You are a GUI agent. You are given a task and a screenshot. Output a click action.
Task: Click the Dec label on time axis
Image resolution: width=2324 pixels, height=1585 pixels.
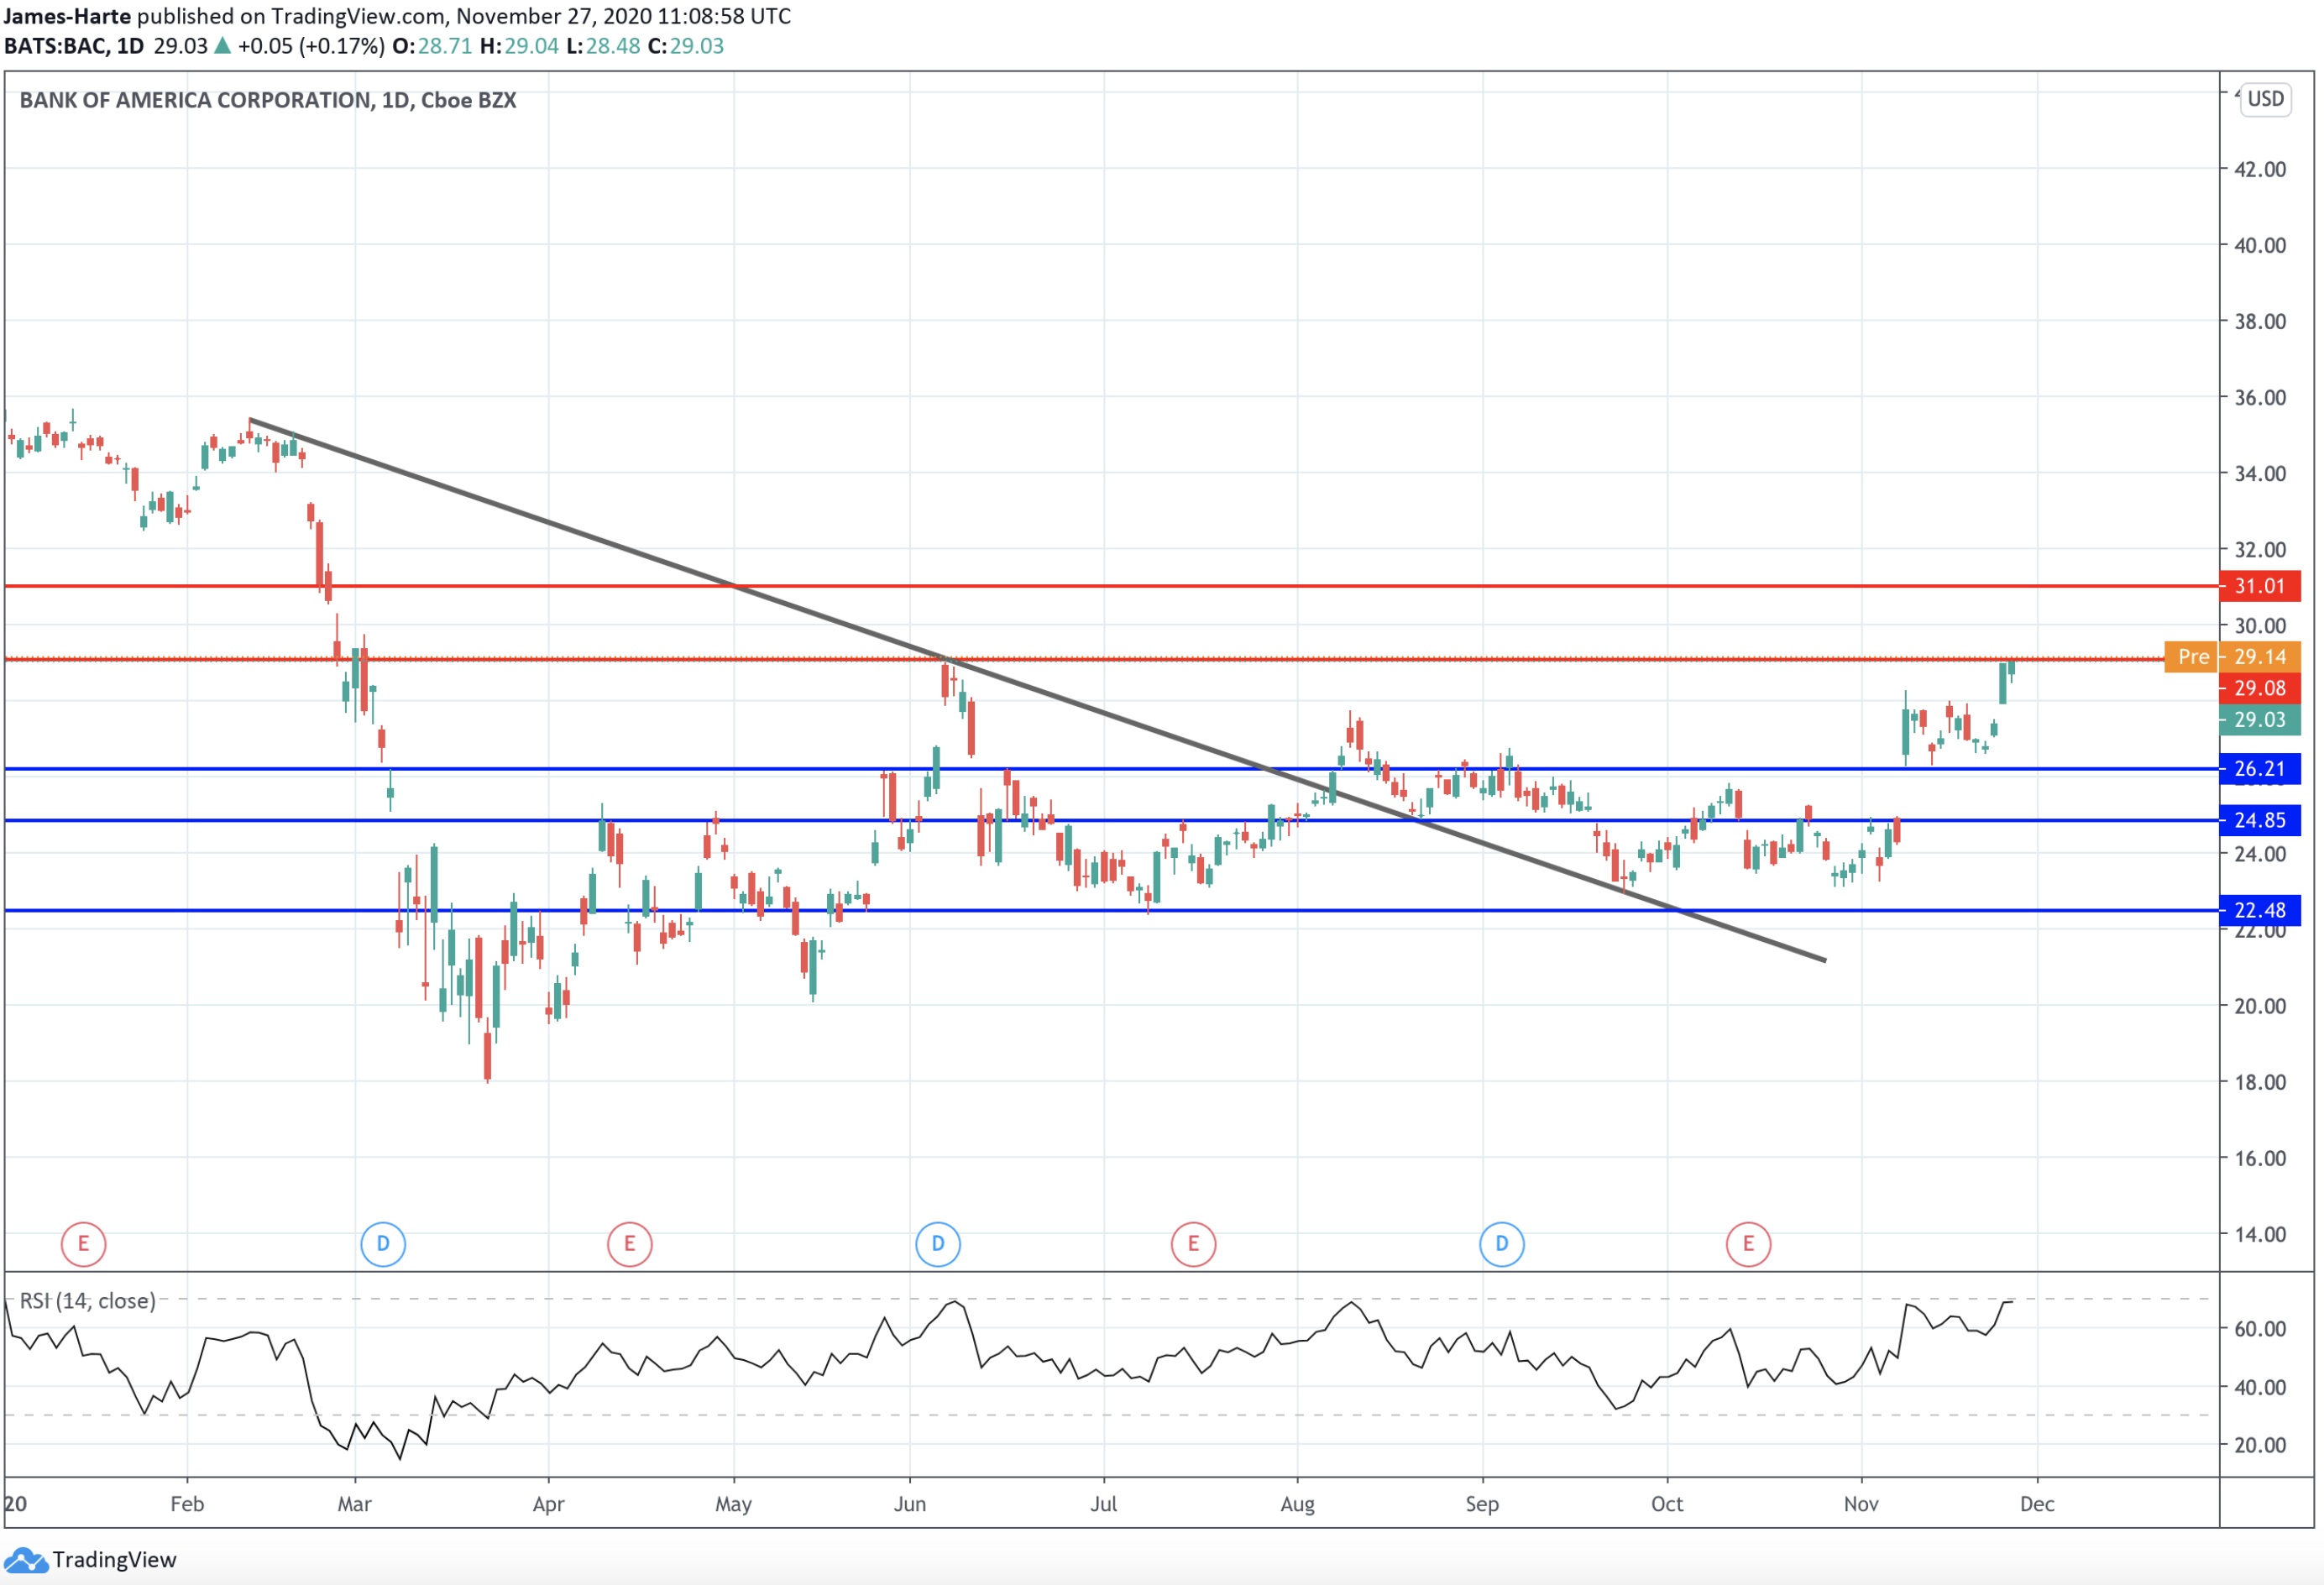2036,1504
